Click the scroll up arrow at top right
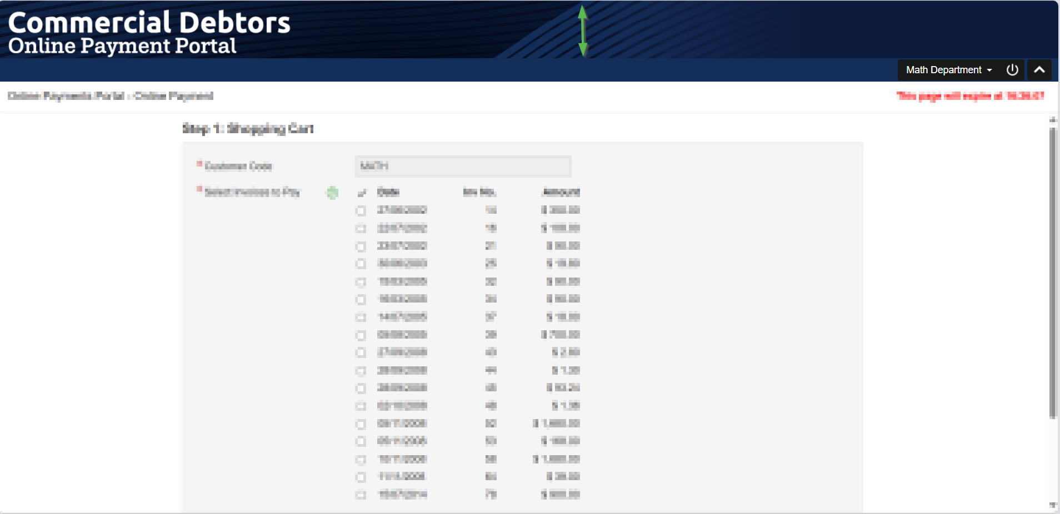Viewport: 1060px width, 514px height. 1052,120
